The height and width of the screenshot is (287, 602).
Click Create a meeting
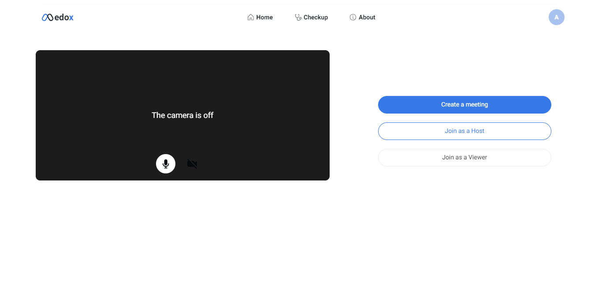465,105
